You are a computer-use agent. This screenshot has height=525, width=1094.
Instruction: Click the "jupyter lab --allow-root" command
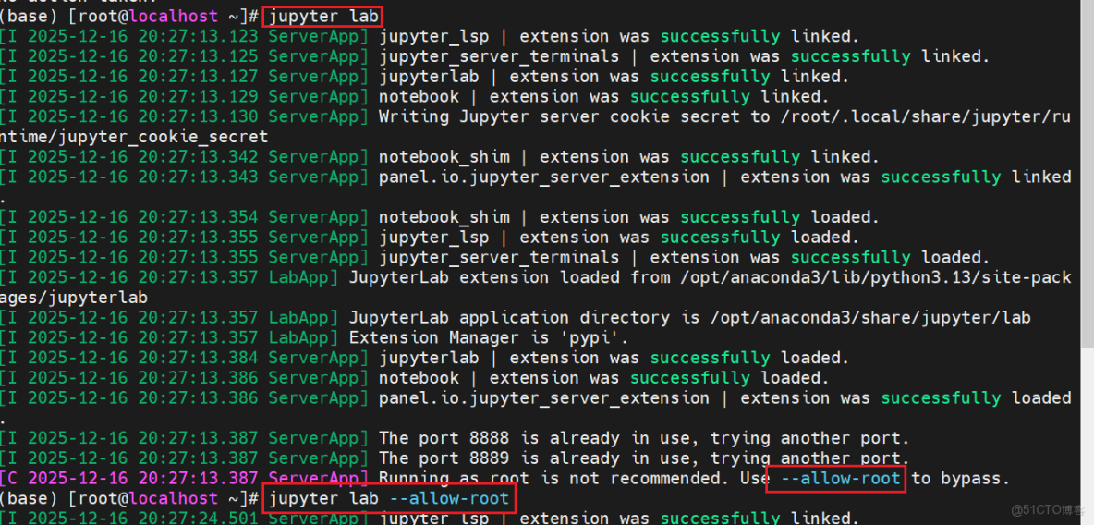(x=388, y=499)
